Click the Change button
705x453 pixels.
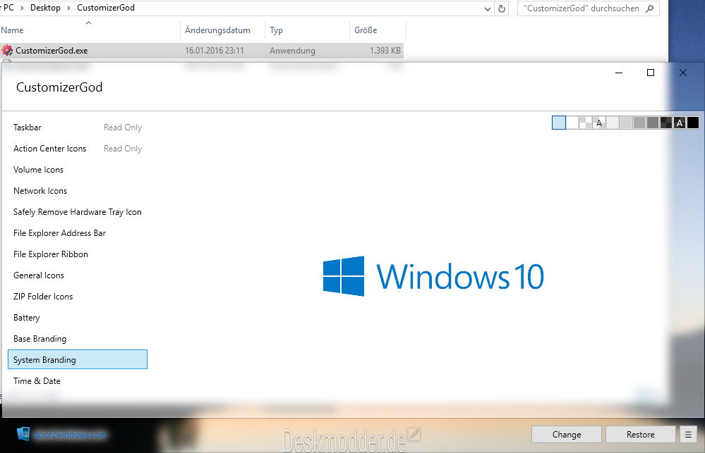(567, 434)
